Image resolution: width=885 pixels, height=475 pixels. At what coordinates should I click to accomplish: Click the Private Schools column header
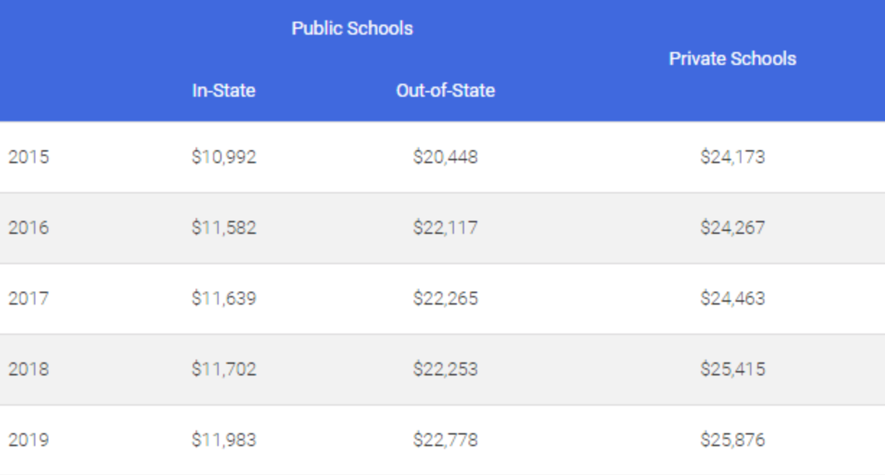(x=732, y=59)
